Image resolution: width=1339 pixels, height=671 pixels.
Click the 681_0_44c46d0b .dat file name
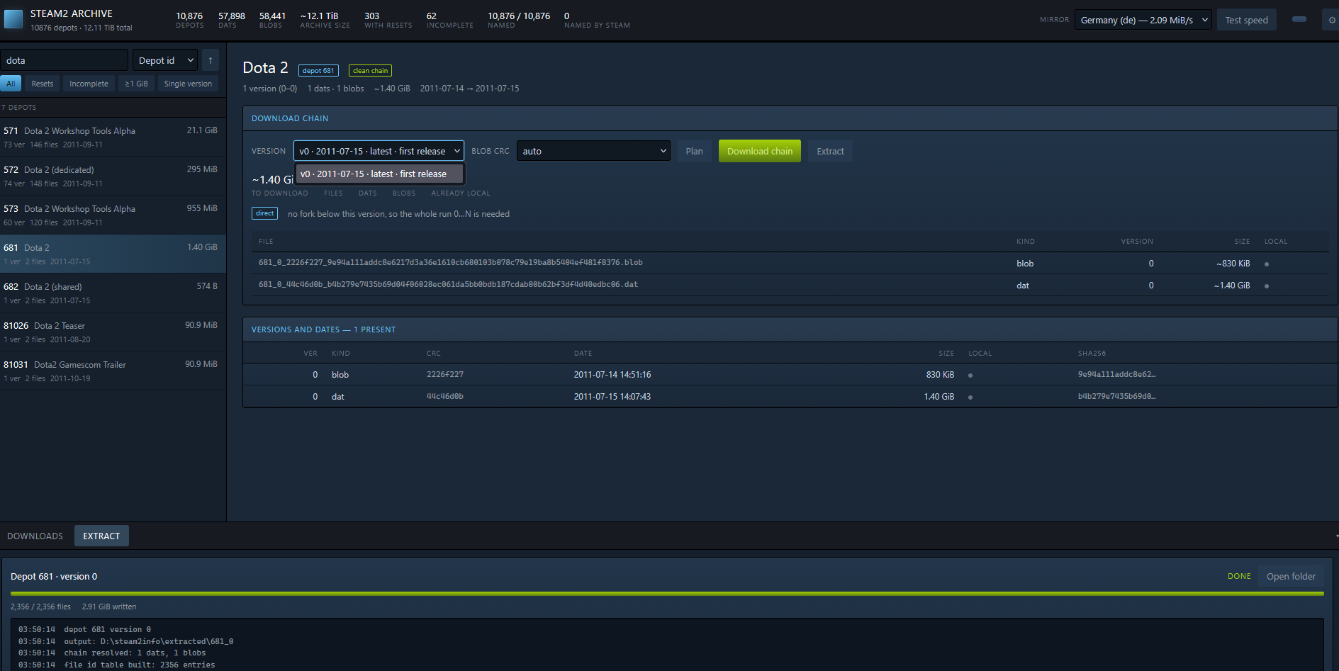click(448, 285)
